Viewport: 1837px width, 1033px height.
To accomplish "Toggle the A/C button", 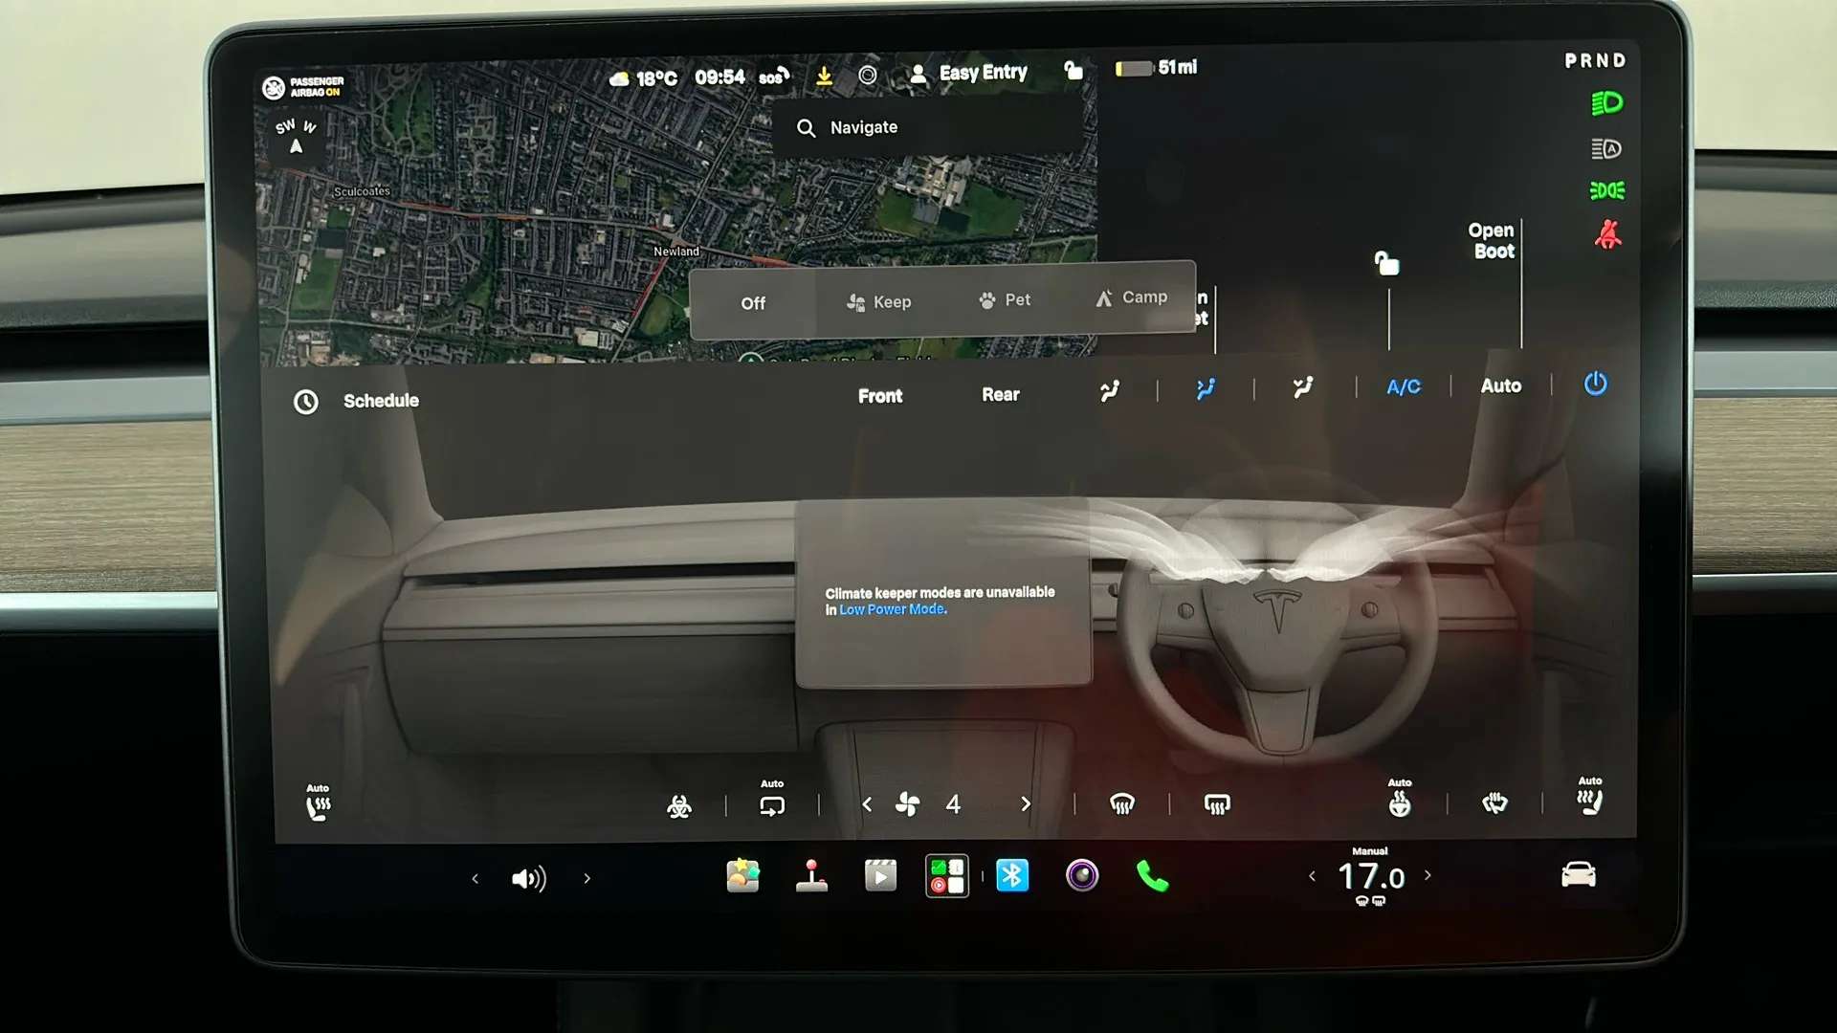I will (1404, 386).
